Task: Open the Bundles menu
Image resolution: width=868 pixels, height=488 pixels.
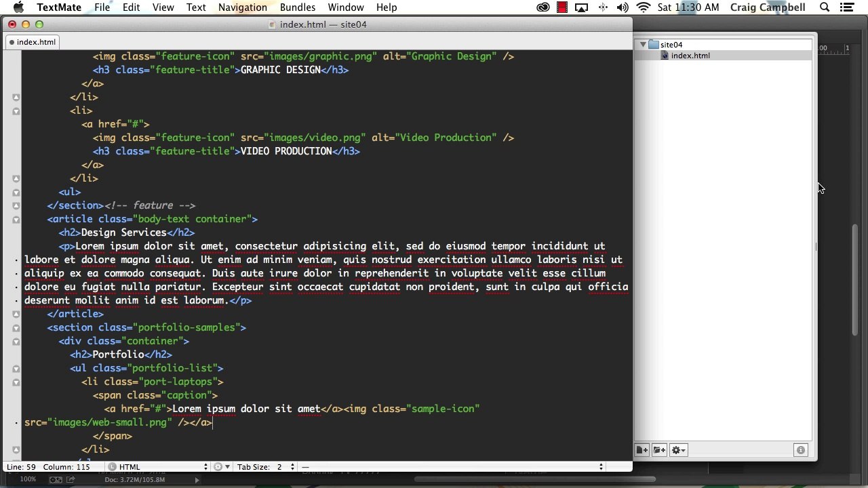Action: tap(297, 7)
